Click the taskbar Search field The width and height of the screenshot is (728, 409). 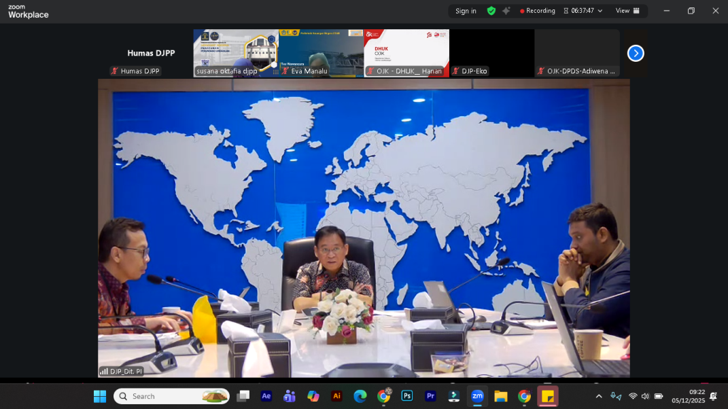170,395
